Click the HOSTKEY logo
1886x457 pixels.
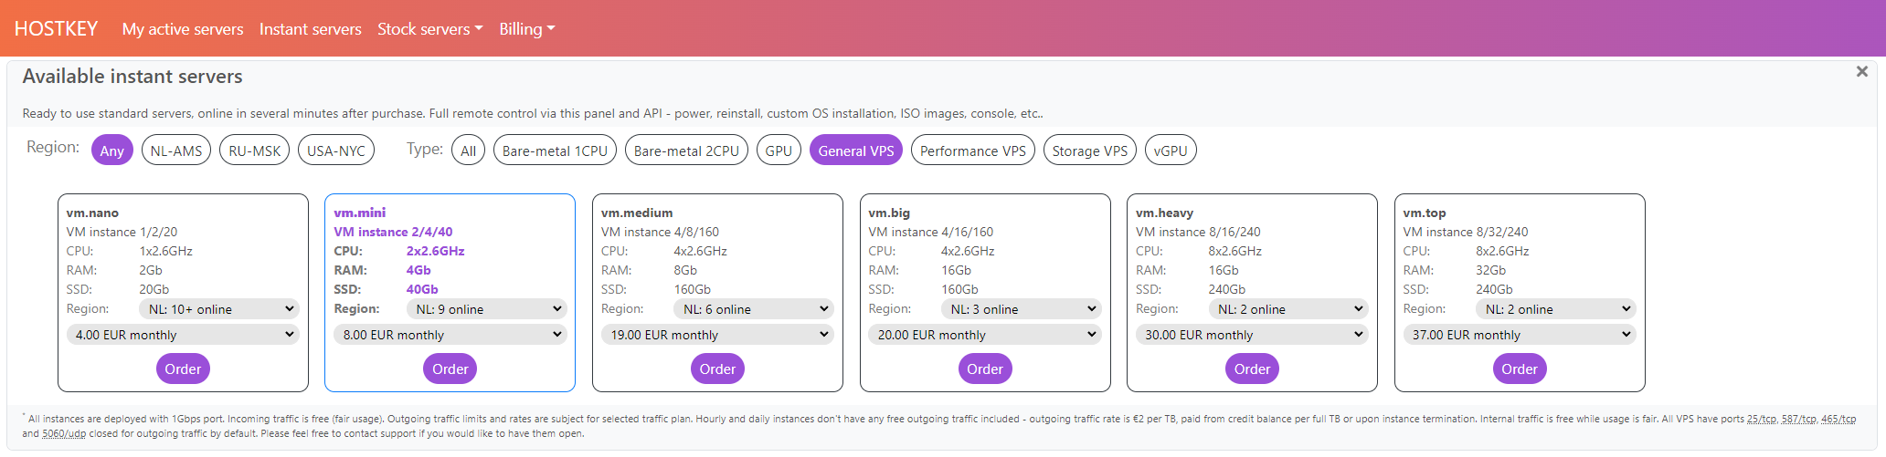[56, 29]
